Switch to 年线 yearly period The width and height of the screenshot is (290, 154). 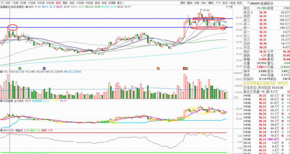tap(104, 3)
